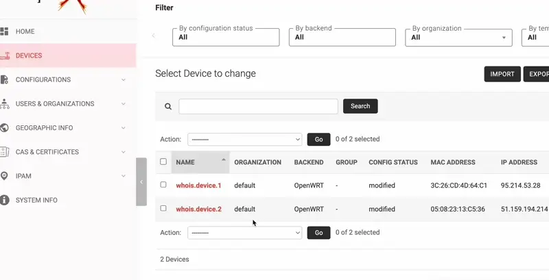Open the Geographic Info menu item
This screenshot has height=280, width=549.
pos(44,128)
